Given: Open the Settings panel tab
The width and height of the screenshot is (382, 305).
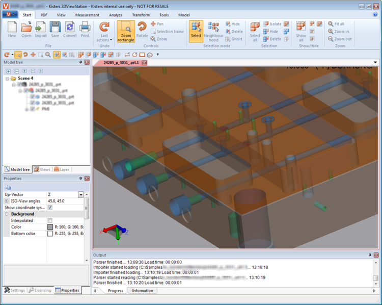Looking at the screenshot, I should pos(15,290).
